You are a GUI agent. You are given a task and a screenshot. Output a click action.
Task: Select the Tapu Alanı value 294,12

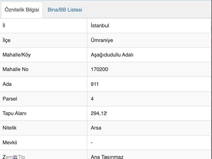[99, 113]
